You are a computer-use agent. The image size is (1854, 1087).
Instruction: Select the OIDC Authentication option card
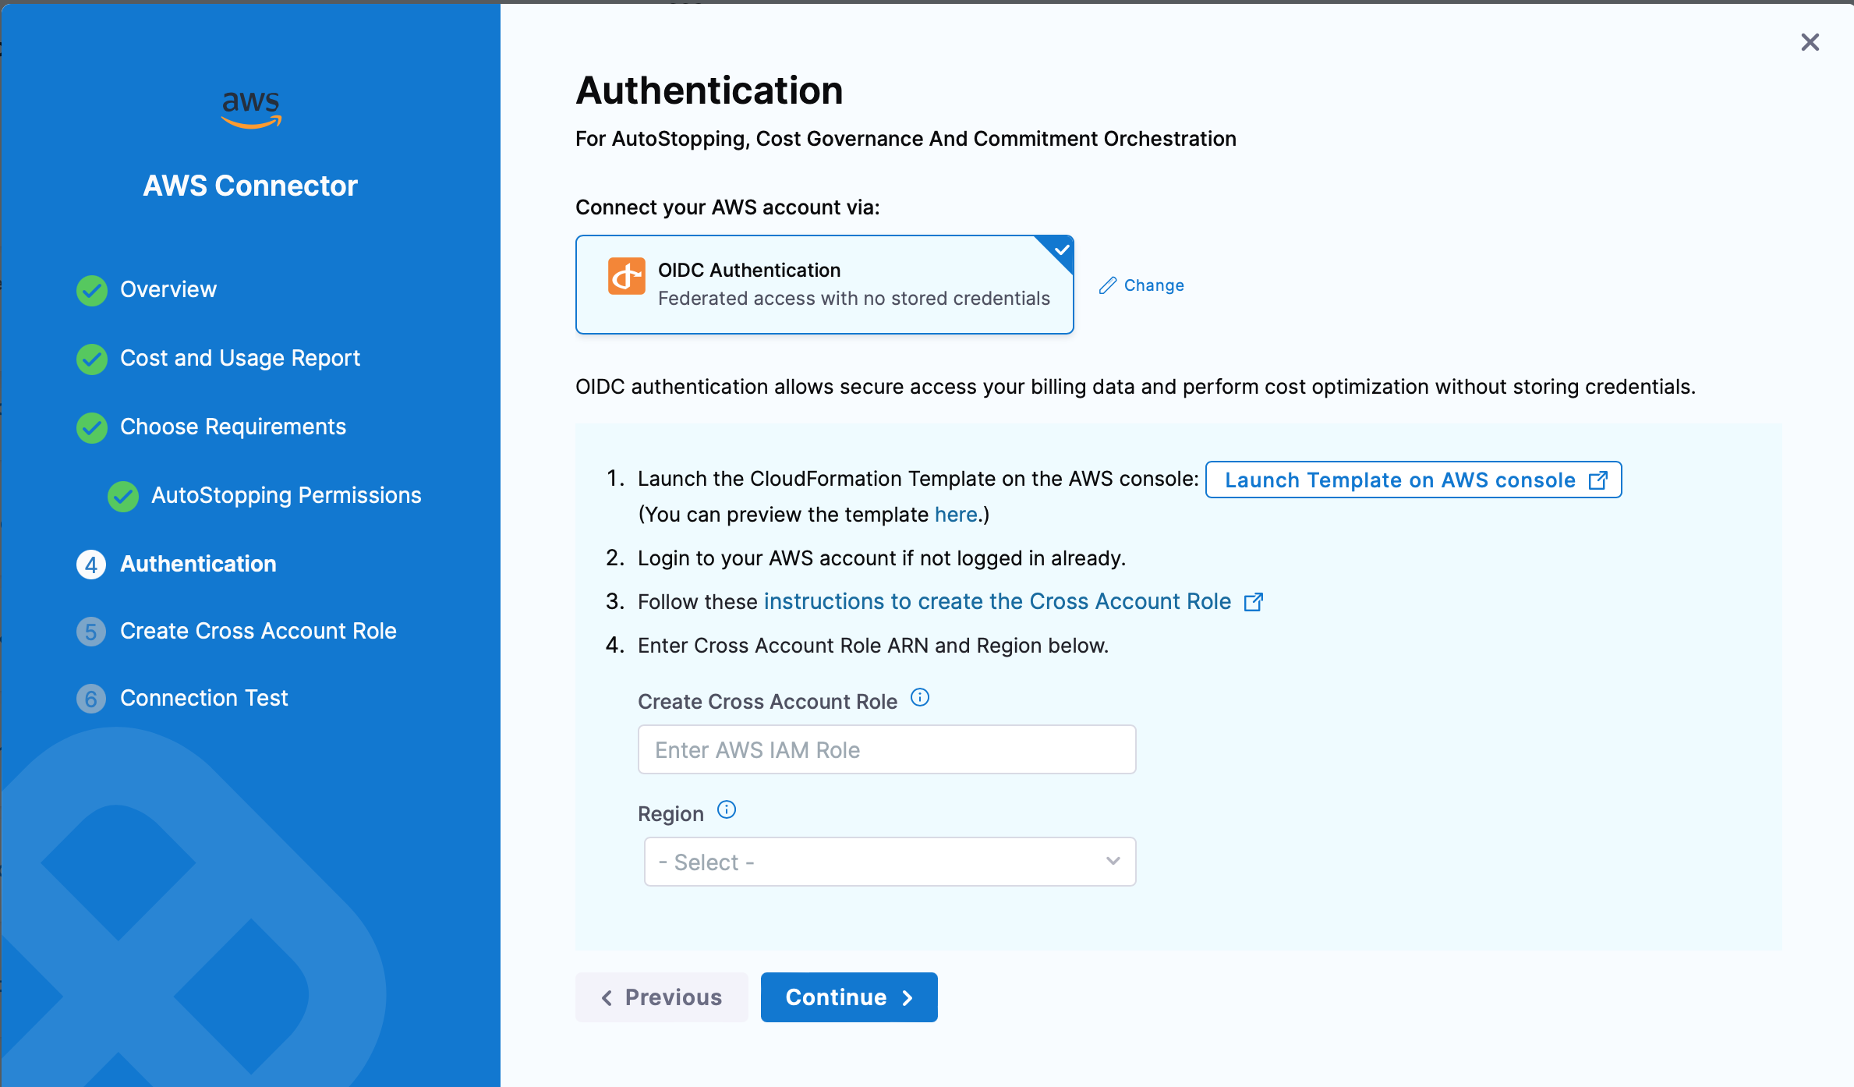(x=824, y=285)
